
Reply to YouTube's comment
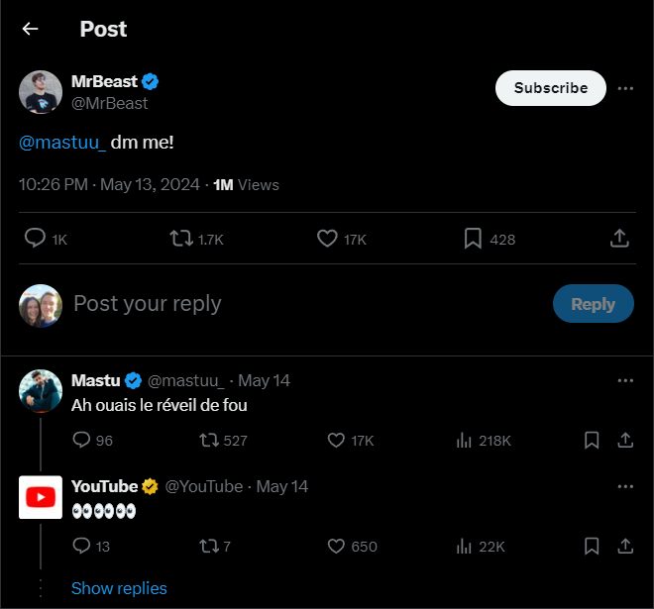82,546
